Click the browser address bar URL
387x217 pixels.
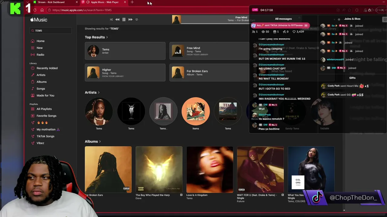pyautogui.click(x=82, y=10)
